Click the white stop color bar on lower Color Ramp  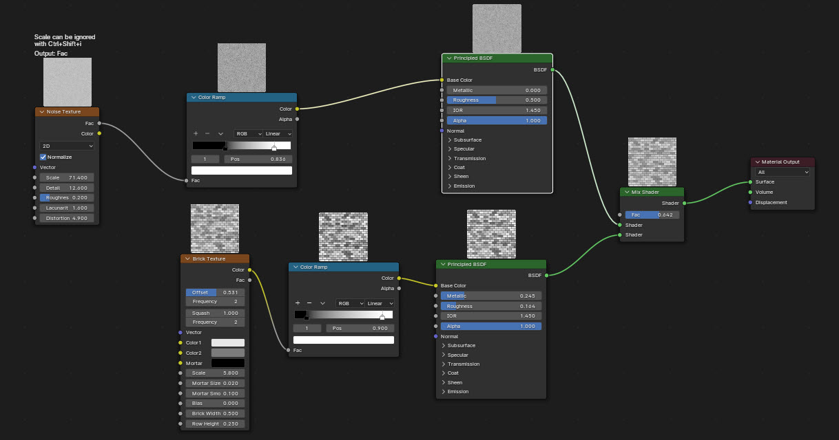pos(344,340)
